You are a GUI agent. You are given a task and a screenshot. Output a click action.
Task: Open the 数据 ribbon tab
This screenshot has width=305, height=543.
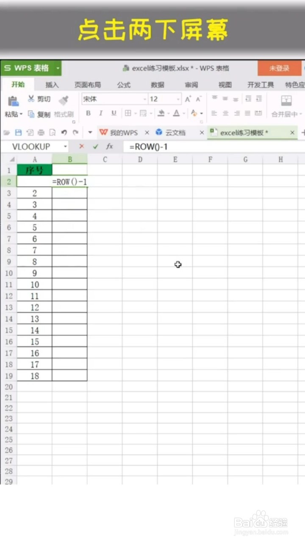click(x=158, y=84)
